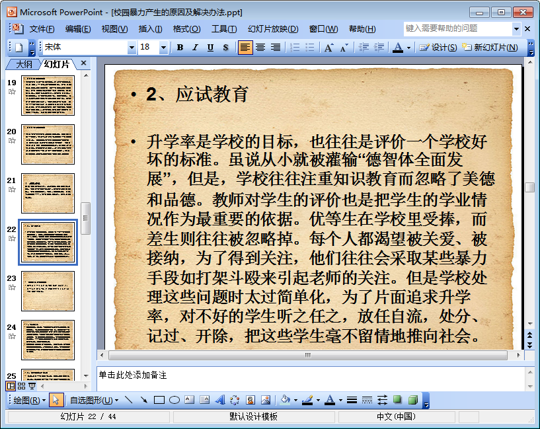Insert a 新幻灯片(N) new slide
Screen dimensions: 540x429
pos(490,48)
